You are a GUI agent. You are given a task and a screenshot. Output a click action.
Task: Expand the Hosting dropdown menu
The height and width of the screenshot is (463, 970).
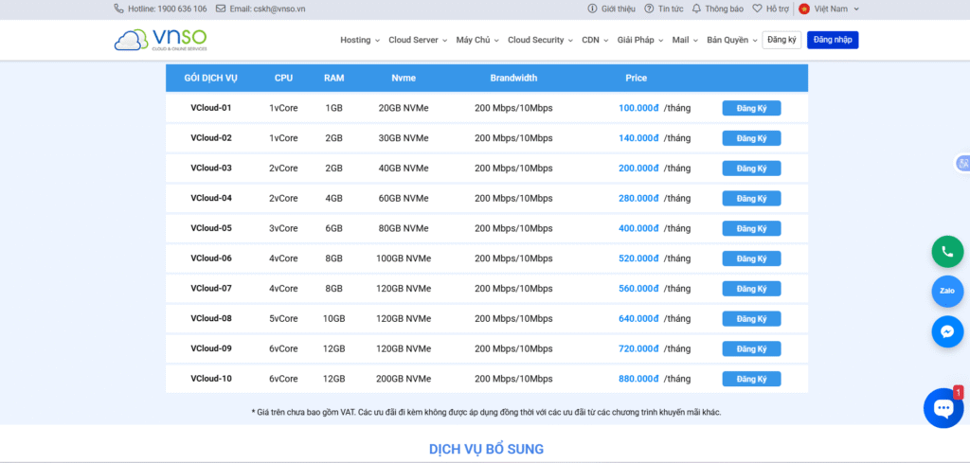[360, 40]
